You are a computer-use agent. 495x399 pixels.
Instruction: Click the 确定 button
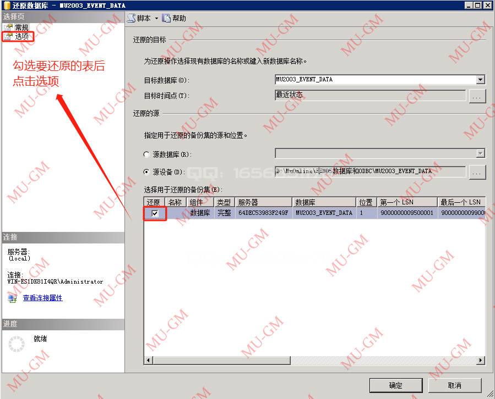(395, 385)
